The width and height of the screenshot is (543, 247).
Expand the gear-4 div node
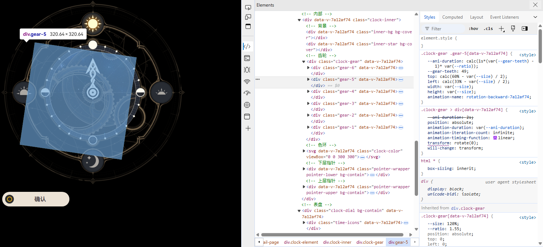[308, 91]
